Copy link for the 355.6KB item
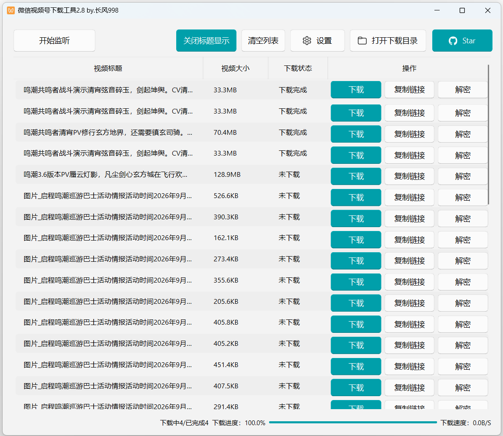The image size is (503, 436). pyautogui.click(x=409, y=282)
